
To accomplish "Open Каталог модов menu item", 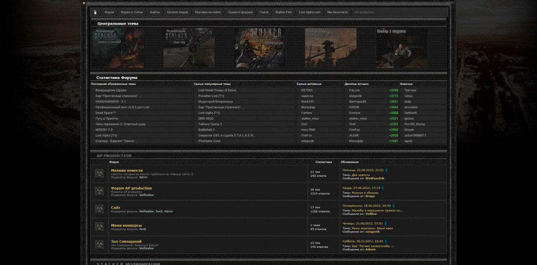I will (x=177, y=12).
